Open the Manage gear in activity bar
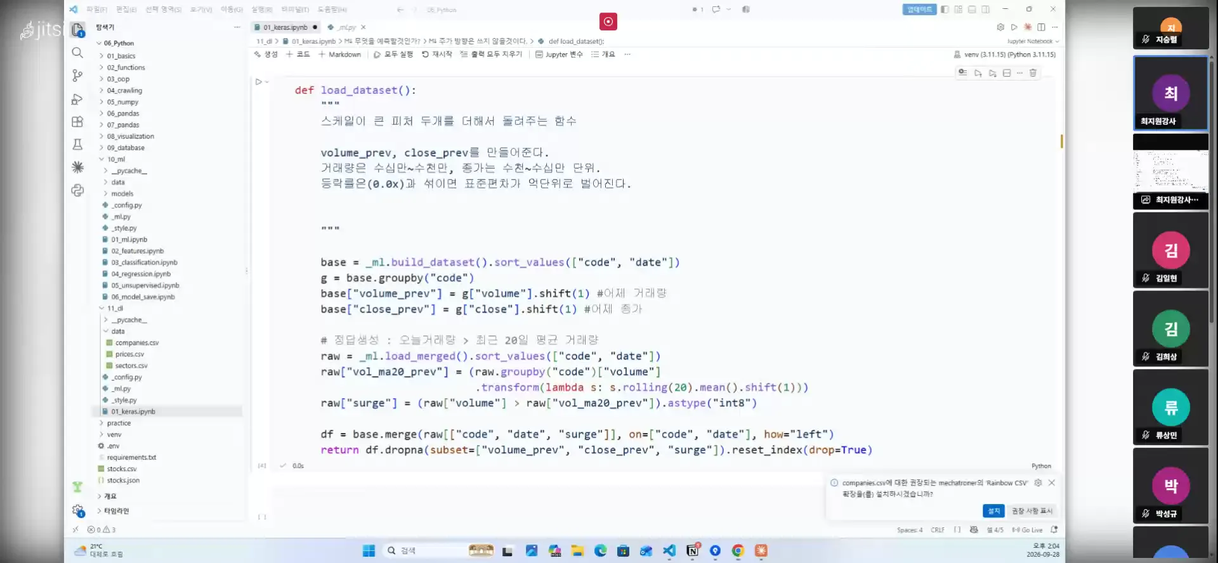 (77, 510)
